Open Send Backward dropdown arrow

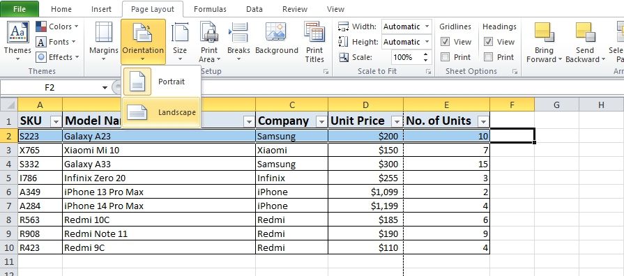click(603, 60)
